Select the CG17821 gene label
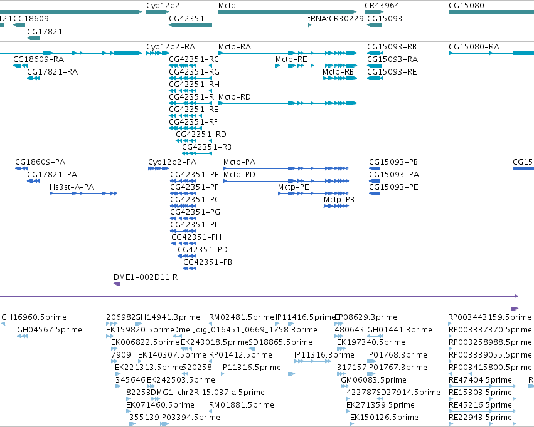534x427 pixels. (x=45, y=31)
